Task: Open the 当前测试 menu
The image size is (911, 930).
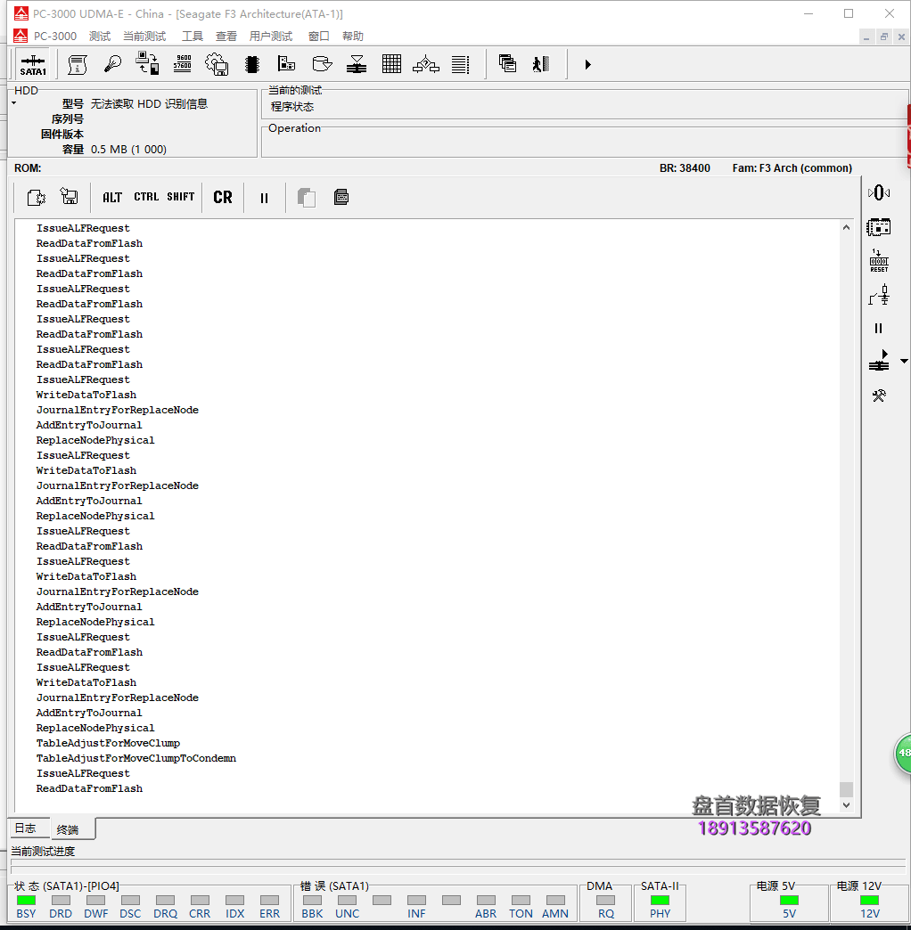Action: 144,37
